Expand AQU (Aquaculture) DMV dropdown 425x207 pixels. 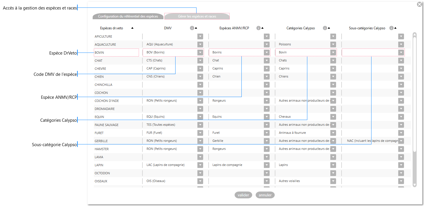pos(200,45)
